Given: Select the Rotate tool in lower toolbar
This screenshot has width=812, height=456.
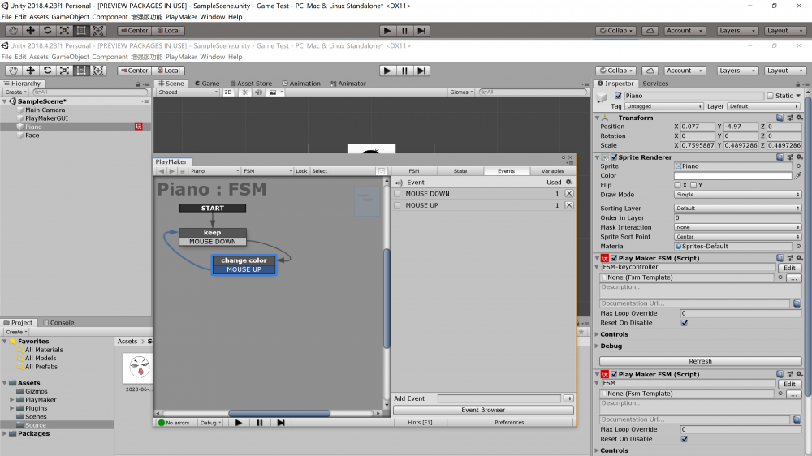Looking at the screenshot, I should coord(47,71).
